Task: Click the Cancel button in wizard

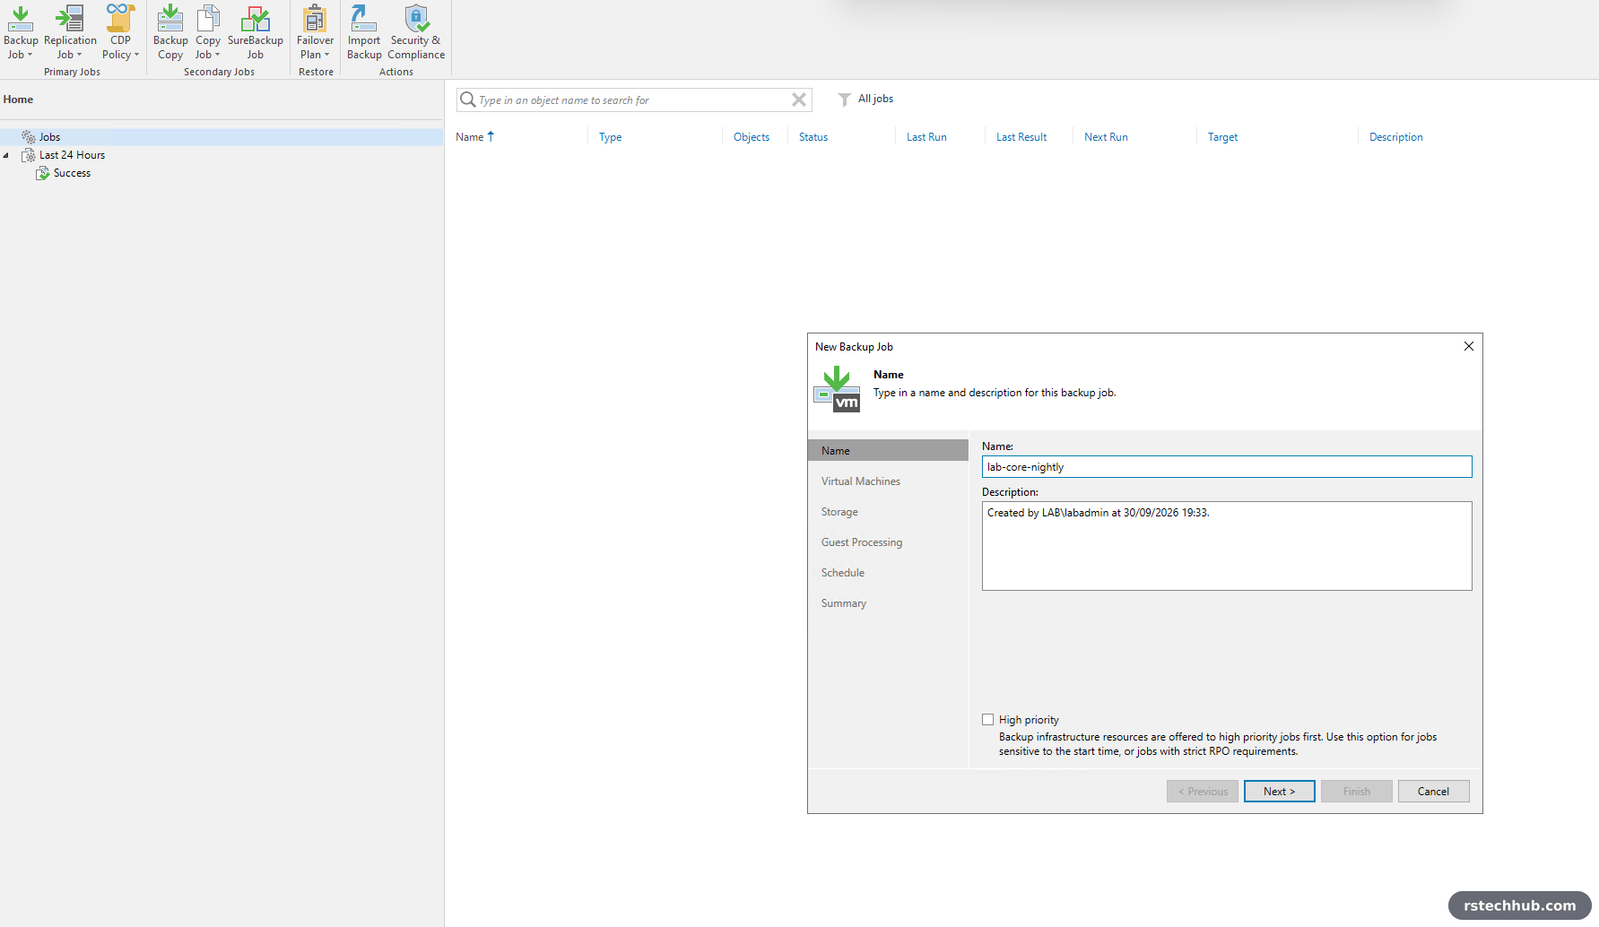Action: coord(1433,792)
